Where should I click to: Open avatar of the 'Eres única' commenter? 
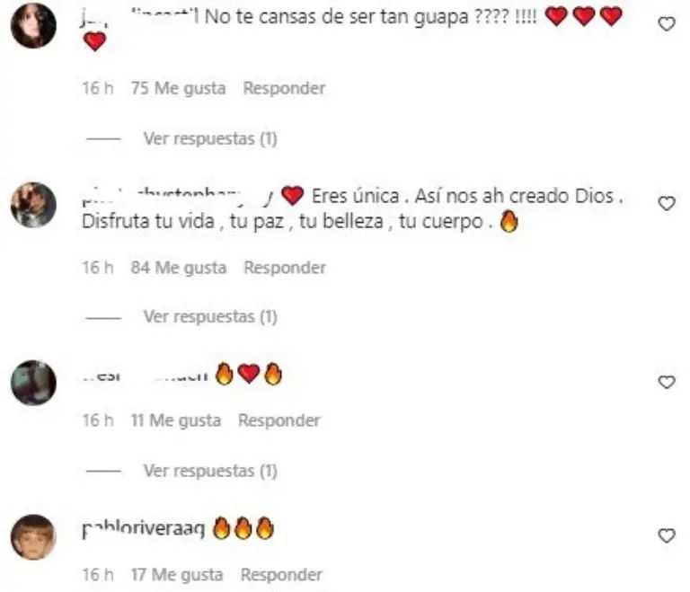click(33, 205)
